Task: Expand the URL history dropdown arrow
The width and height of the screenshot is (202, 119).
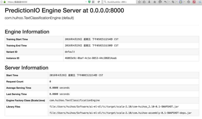Action: (x=86, y=2)
